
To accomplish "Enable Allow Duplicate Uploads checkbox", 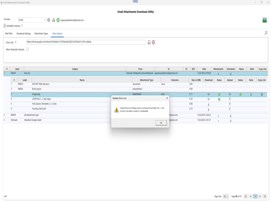I will (27, 49).
